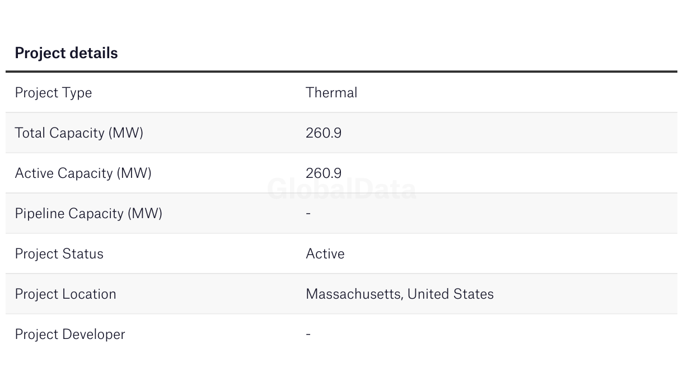Select the Project Status label
This screenshot has width=683, height=377.
(59, 254)
